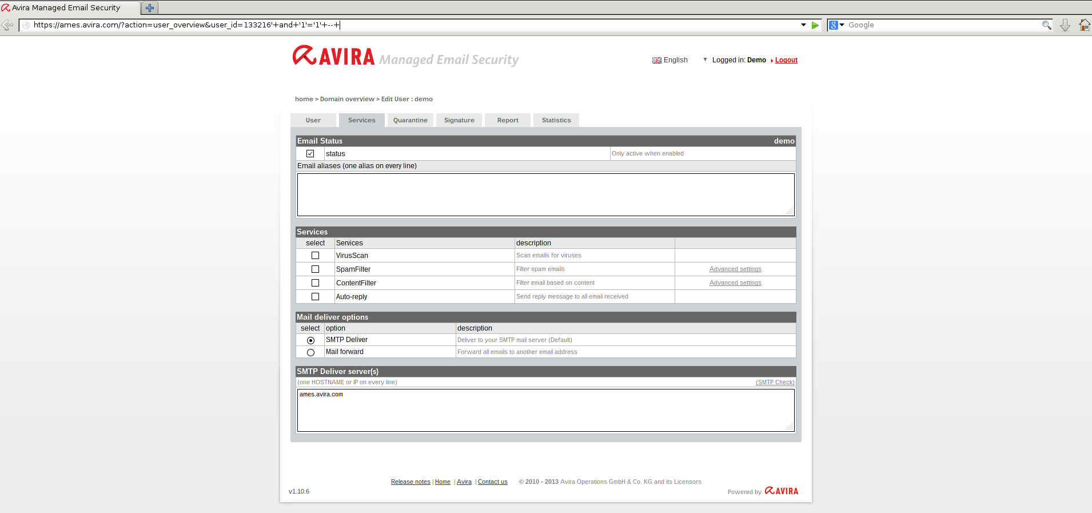Uncheck the Email status checkbox
The image size is (1092, 513).
pyautogui.click(x=310, y=154)
